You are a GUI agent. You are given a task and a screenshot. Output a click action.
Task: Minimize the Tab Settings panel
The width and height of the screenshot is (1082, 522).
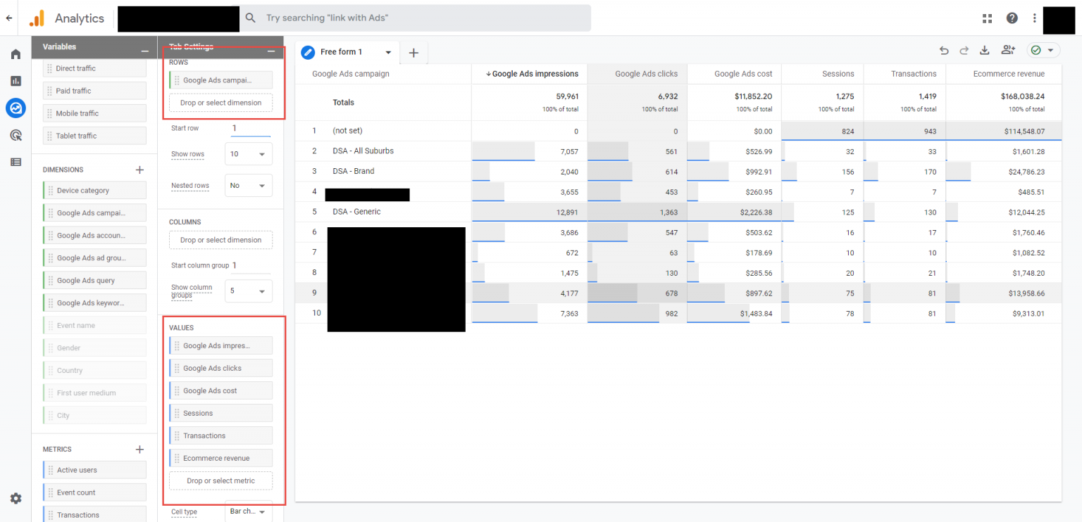pos(271,51)
